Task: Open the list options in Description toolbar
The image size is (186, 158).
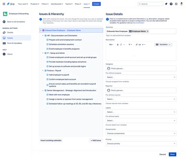Action: click(130, 44)
